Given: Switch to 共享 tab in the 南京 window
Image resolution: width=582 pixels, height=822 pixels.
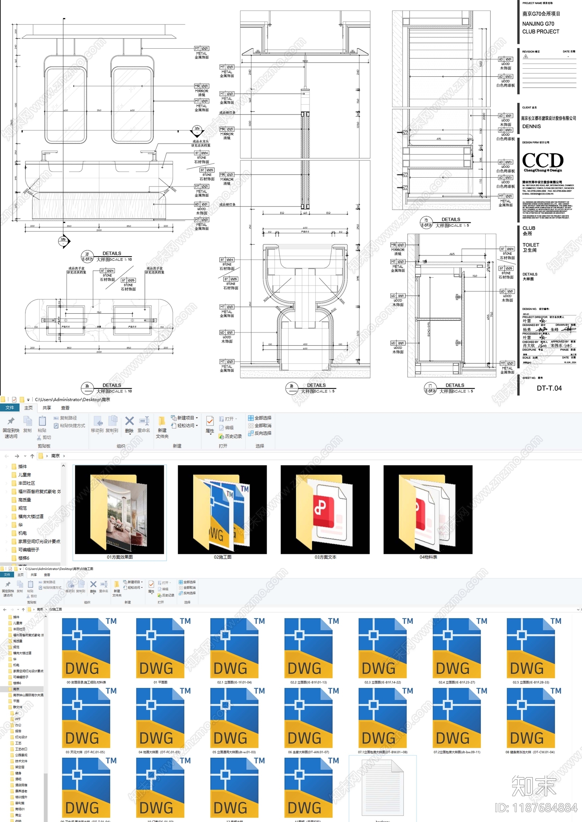Looking at the screenshot, I should click(47, 408).
